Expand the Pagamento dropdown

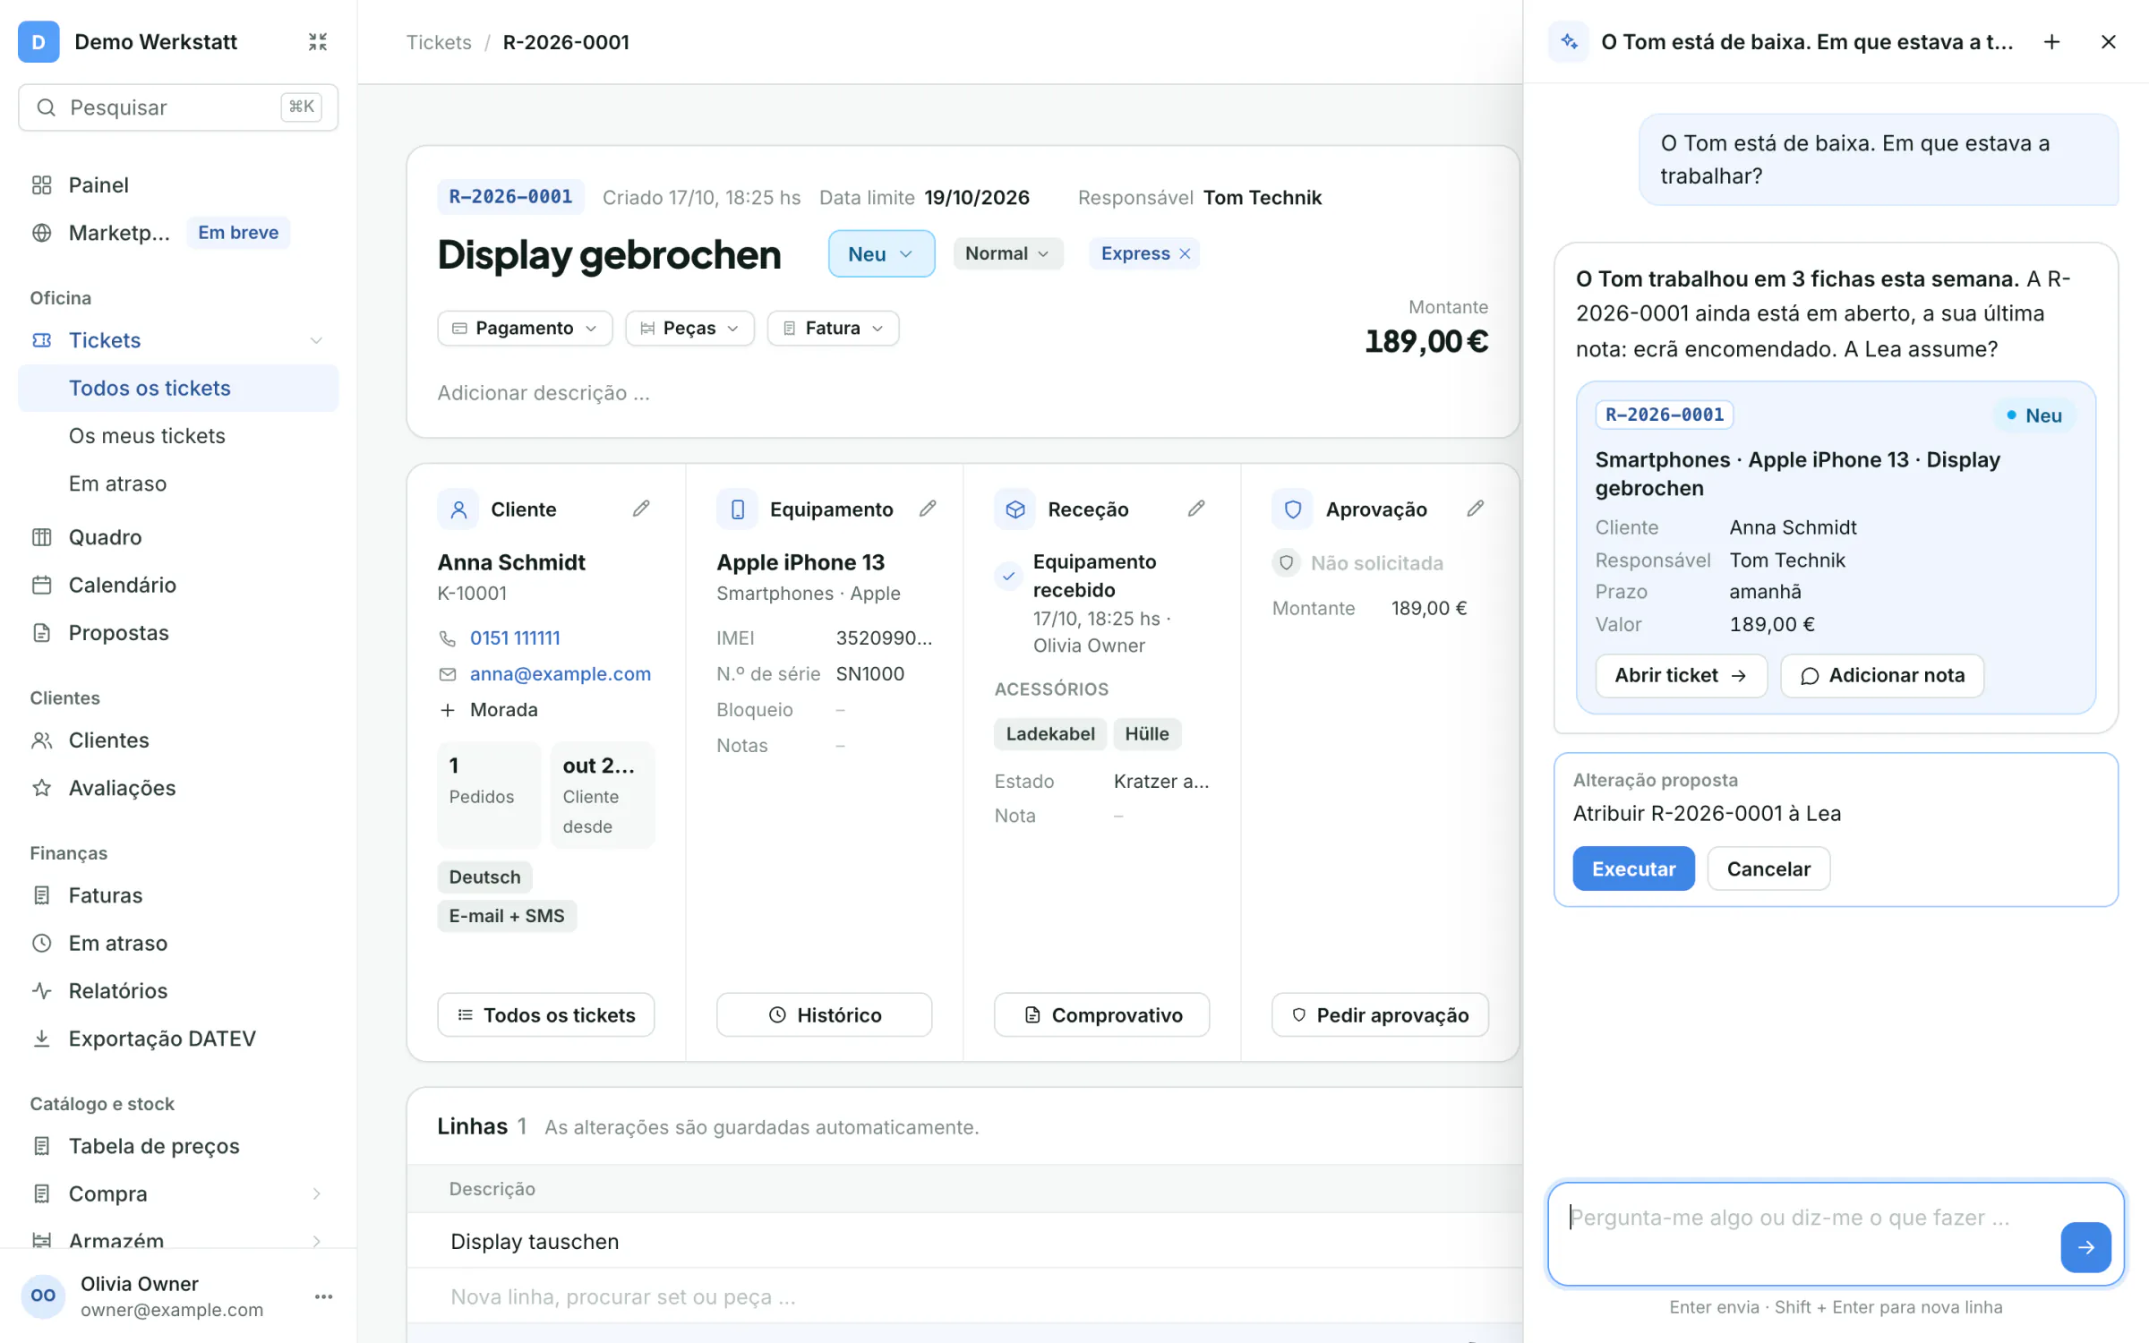point(525,328)
